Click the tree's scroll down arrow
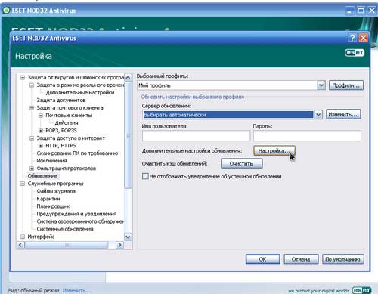Screen dimensions: 378x294 tap(128, 237)
